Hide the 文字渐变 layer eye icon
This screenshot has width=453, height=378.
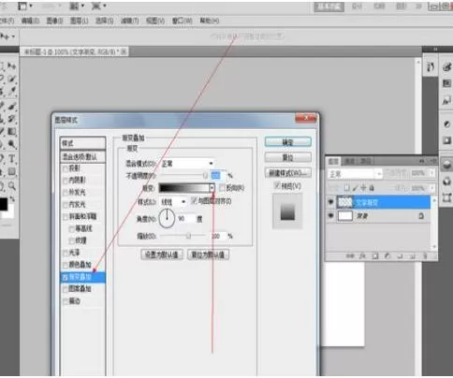[x=330, y=202]
